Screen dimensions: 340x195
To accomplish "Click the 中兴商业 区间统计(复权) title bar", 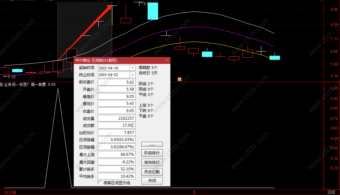I will pyautogui.click(x=122, y=60).
